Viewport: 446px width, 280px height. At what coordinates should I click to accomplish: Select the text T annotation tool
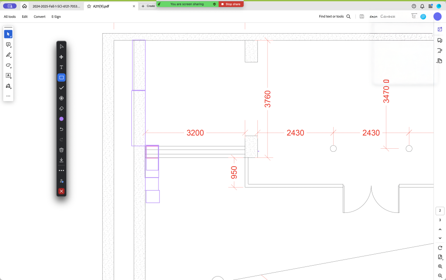pos(61,67)
